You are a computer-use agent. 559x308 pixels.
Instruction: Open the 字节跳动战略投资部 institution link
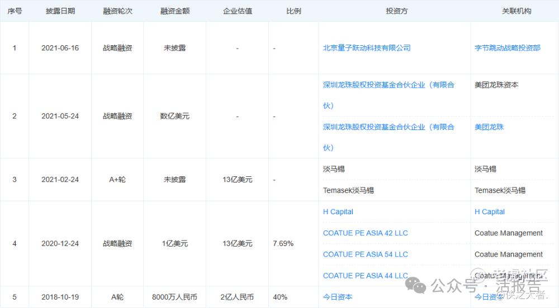(x=508, y=48)
